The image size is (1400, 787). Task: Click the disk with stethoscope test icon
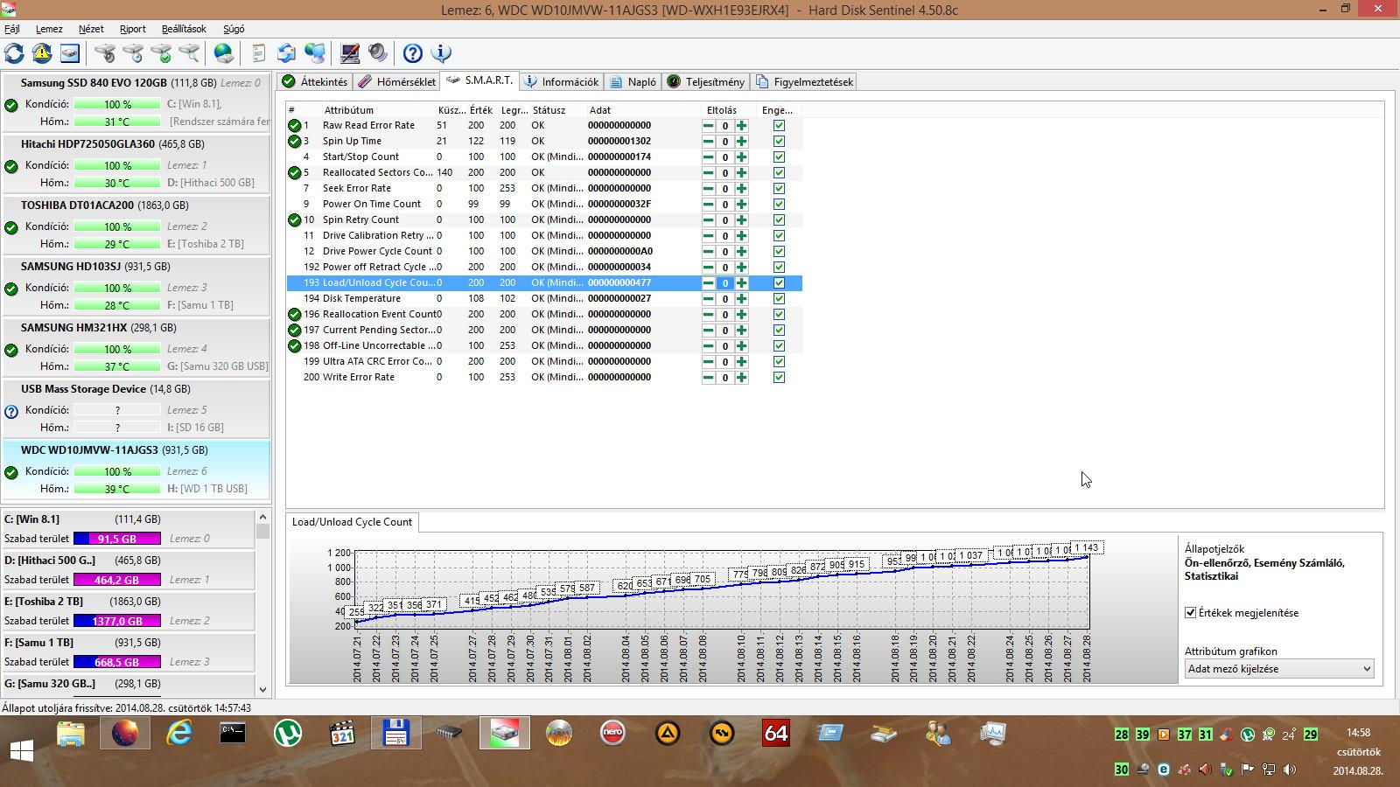(105, 53)
